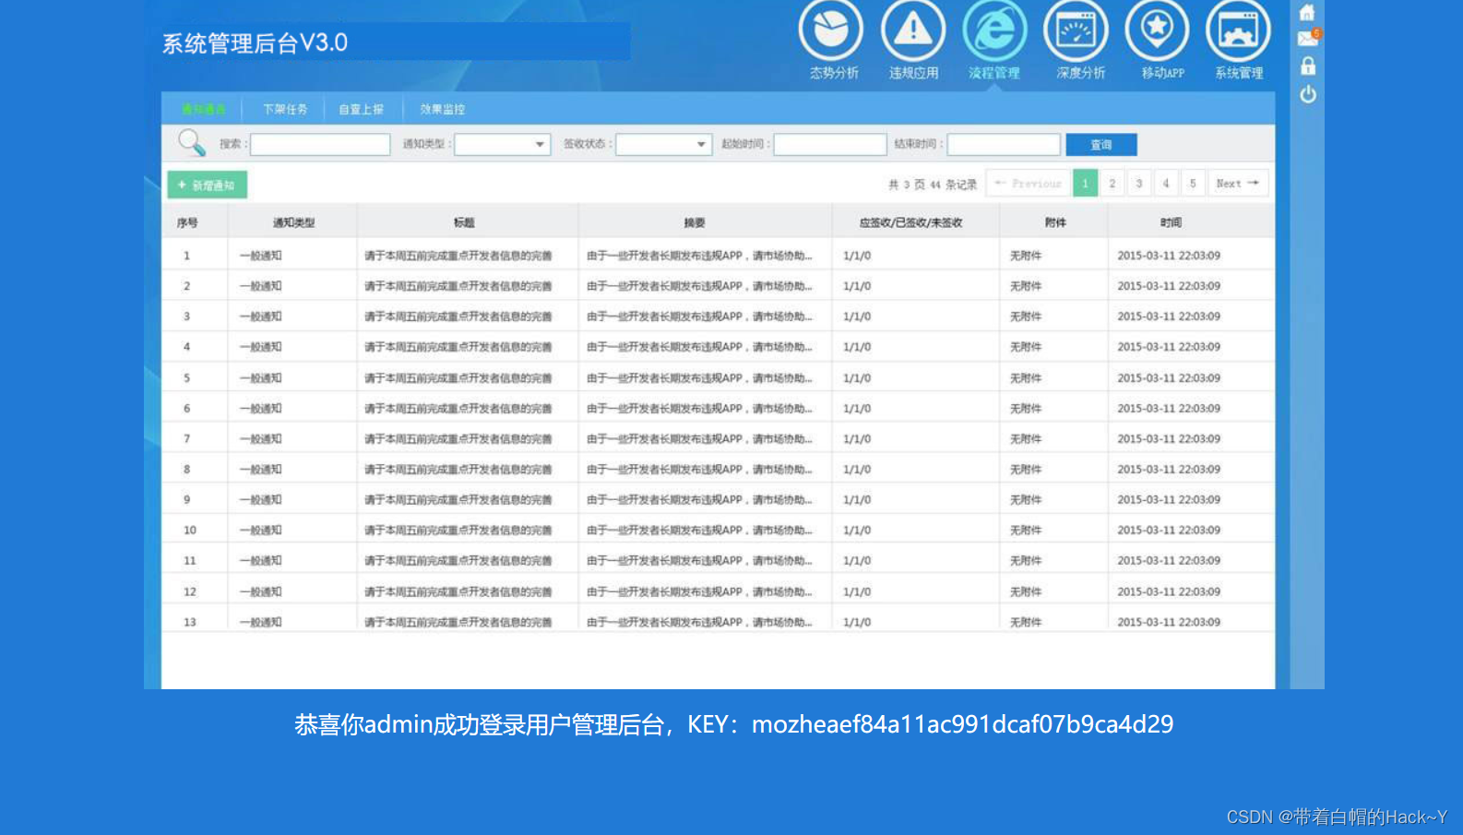Image resolution: width=1463 pixels, height=835 pixels.
Task: Open the 违规应用 warning triangle icon
Action: tap(913, 30)
